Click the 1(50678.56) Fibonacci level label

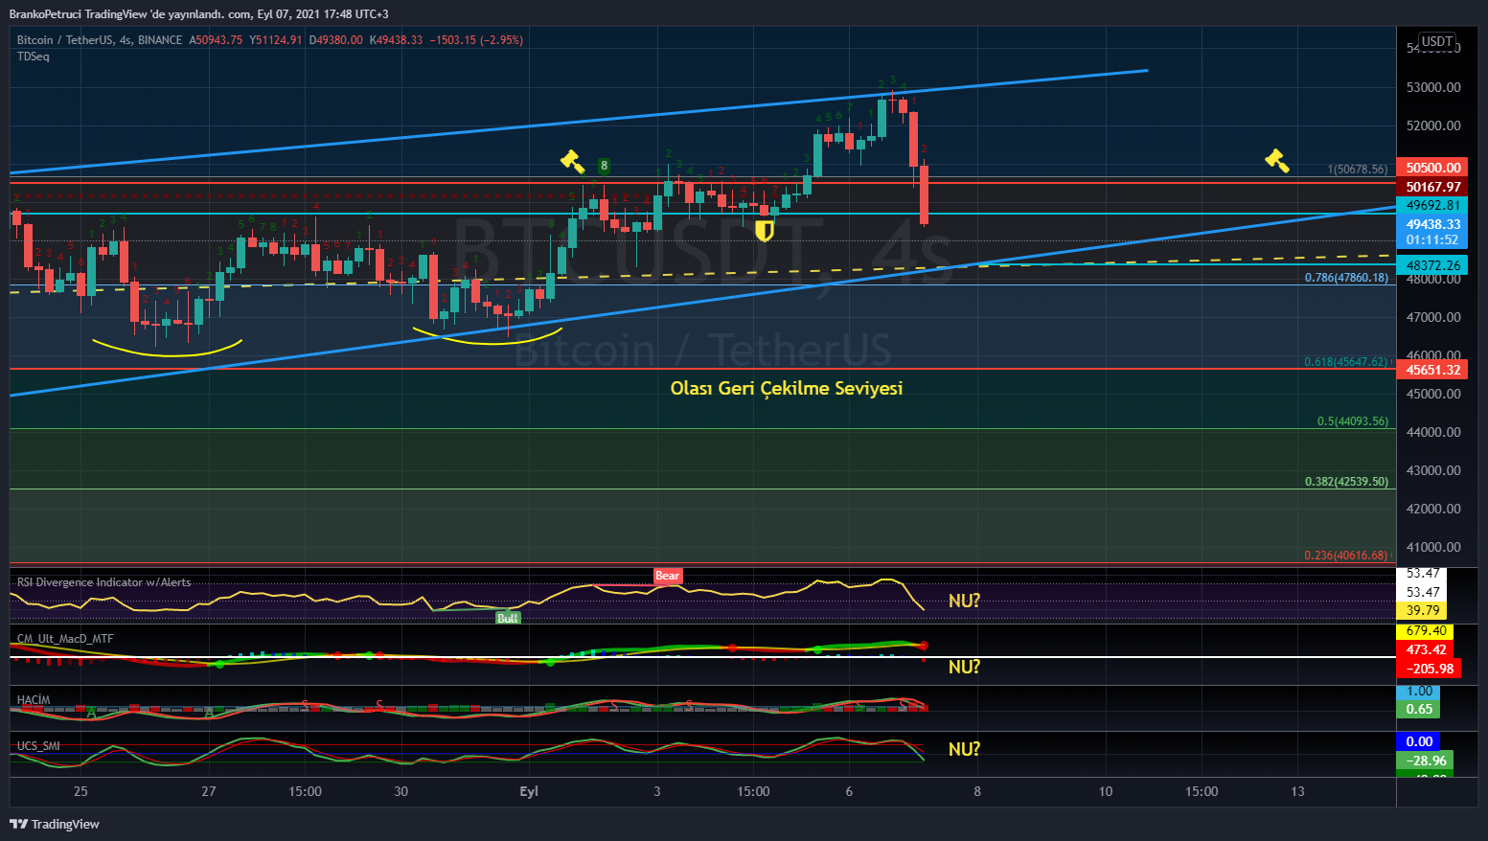[1358, 170]
